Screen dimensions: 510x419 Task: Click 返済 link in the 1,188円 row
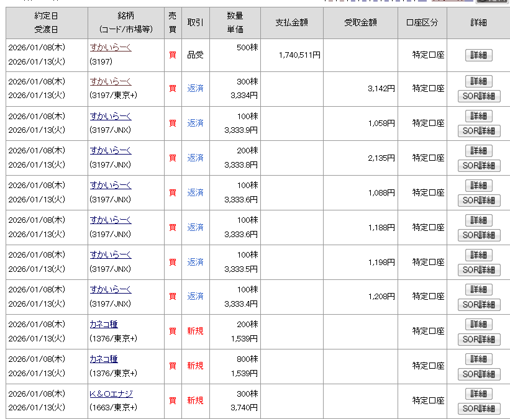pyautogui.click(x=196, y=228)
